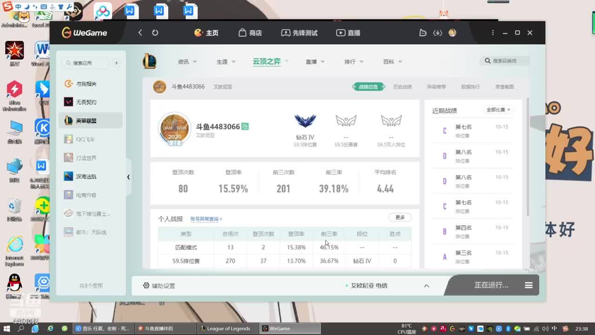This screenshot has width=595, height=335.
Task: Expand server list next to 艾欧尼亚 电信
Action: coord(426,286)
